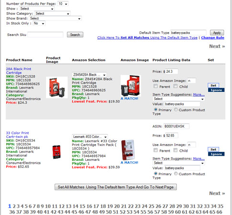Click the Apply button
Image resolution: width=232 pixels, height=215 pixels.
217,33
